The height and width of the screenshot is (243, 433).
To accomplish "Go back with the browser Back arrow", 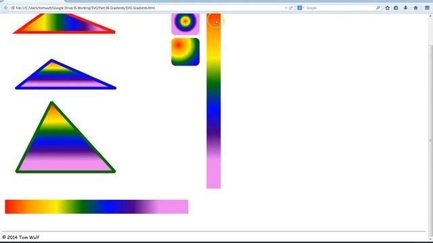I will [5, 8].
